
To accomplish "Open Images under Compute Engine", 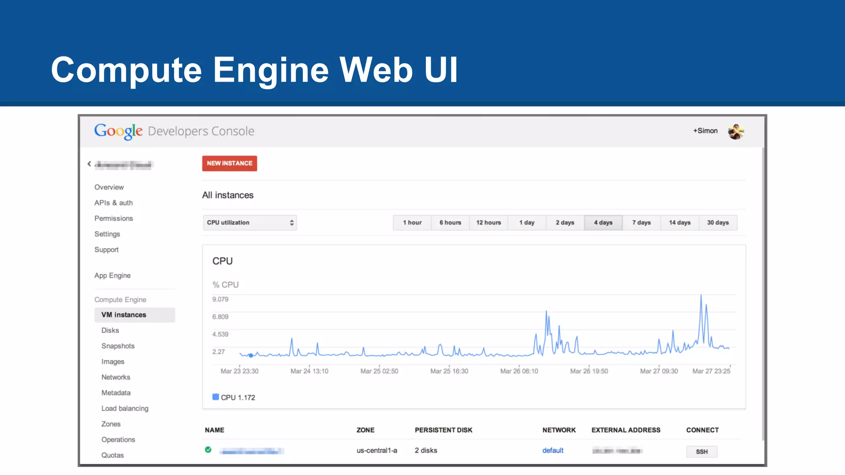I will 113,362.
